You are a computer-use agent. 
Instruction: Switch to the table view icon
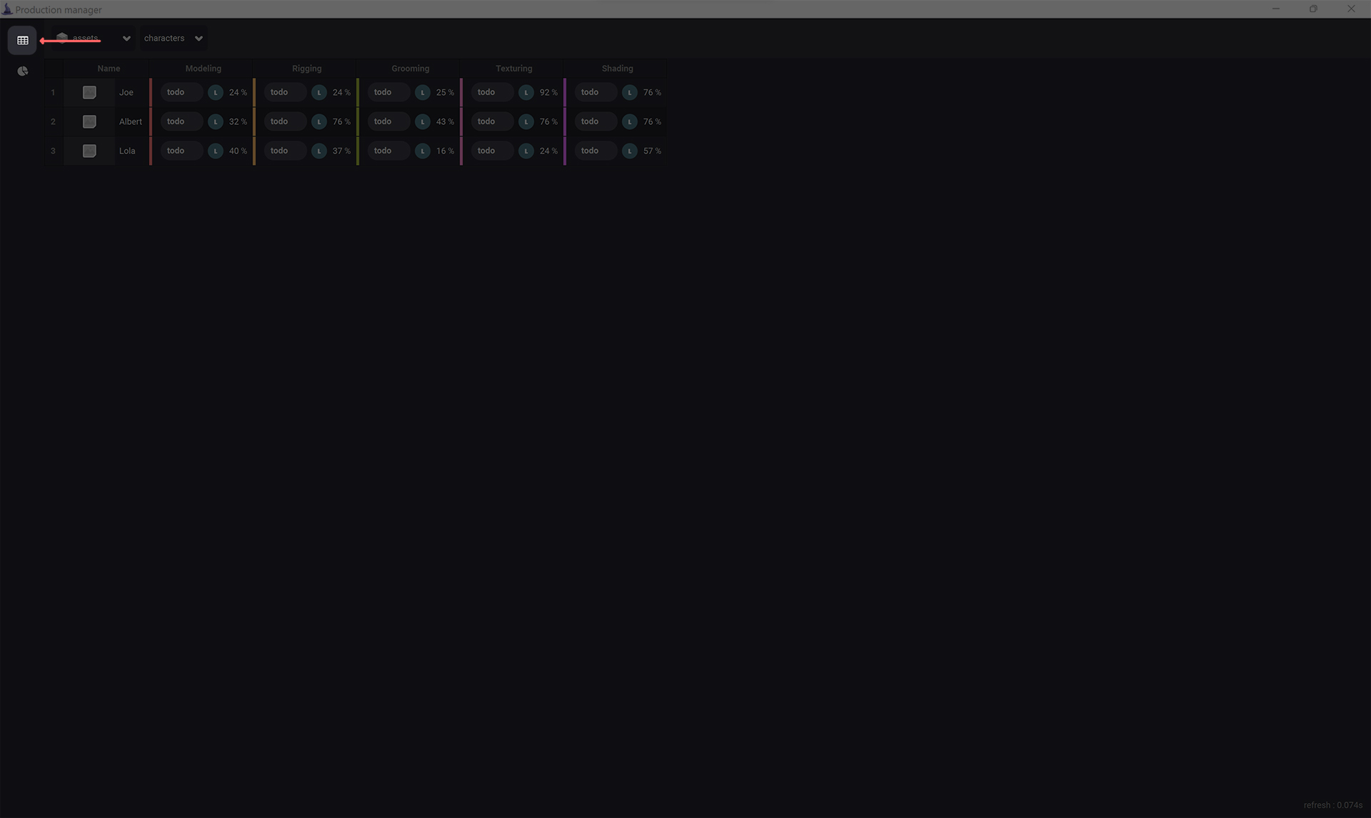click(x=22, y=40)
